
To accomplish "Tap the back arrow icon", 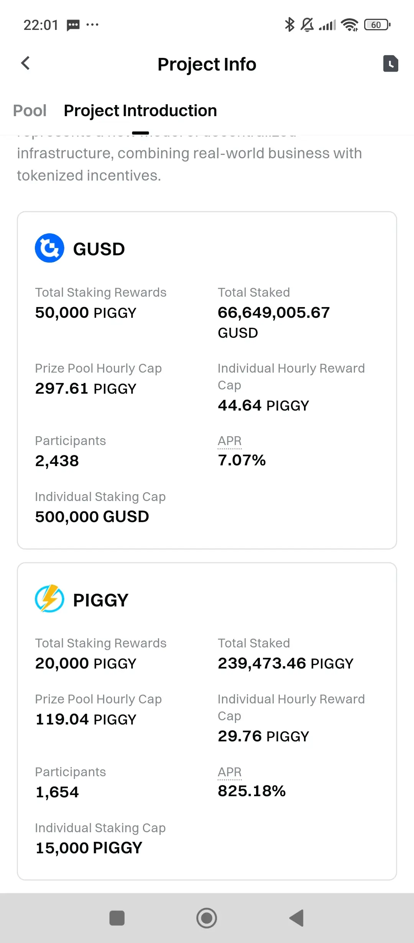I will point(25,63).
